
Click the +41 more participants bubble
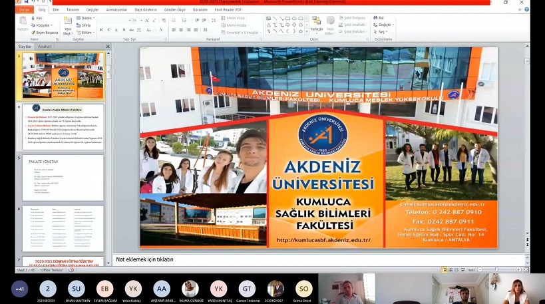coord(19,289)
